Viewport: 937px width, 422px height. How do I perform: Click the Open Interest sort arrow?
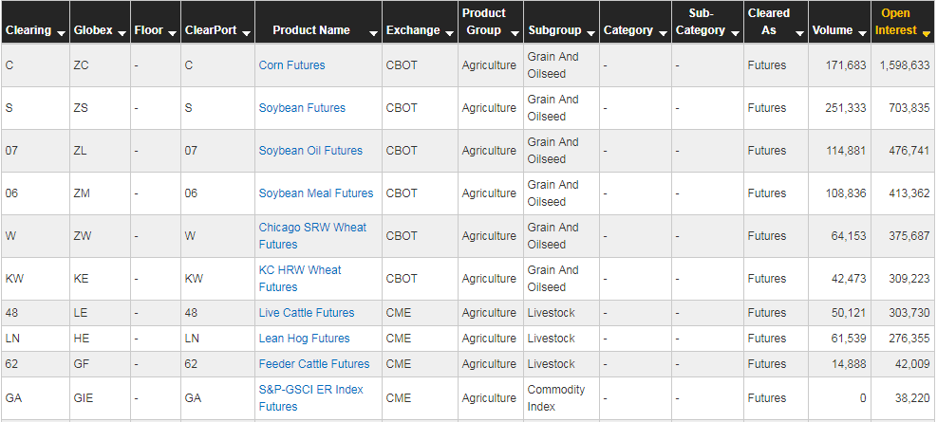926,32
